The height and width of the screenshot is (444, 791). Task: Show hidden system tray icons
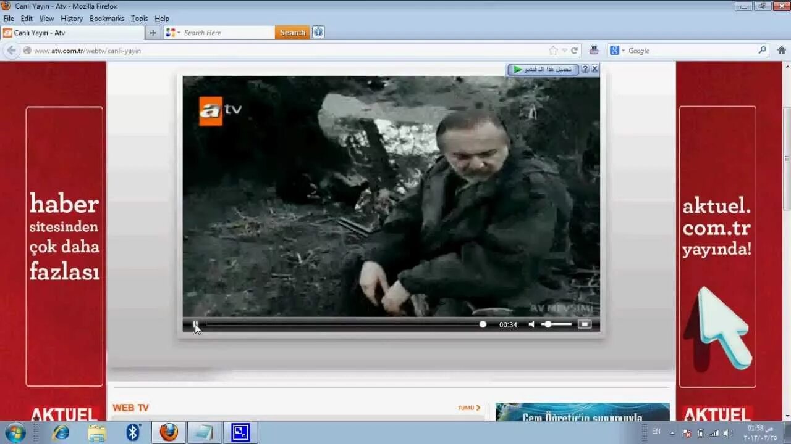click(x=672, y=433)
